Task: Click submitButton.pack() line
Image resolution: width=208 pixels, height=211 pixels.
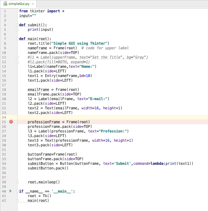Action: click(x=48, y=168)
